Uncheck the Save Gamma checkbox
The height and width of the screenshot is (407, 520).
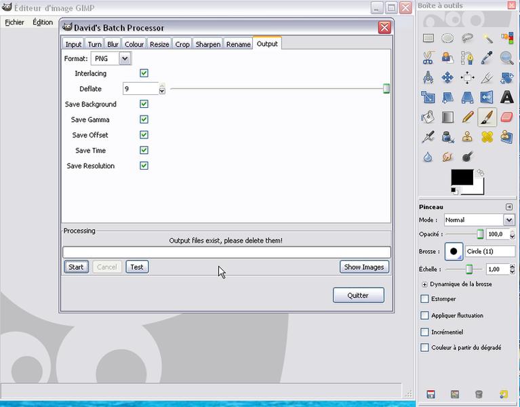(144, 119)
